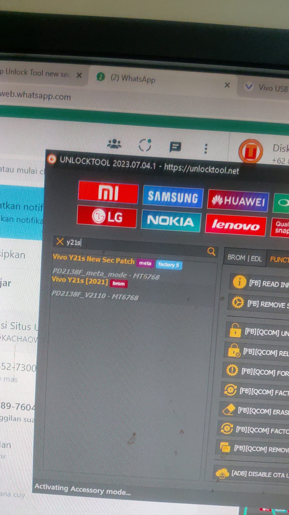289x515 pixels.
Task: Click the [FB][QCOM] FACT button directly above ERASE
Action: coord(255,391)
